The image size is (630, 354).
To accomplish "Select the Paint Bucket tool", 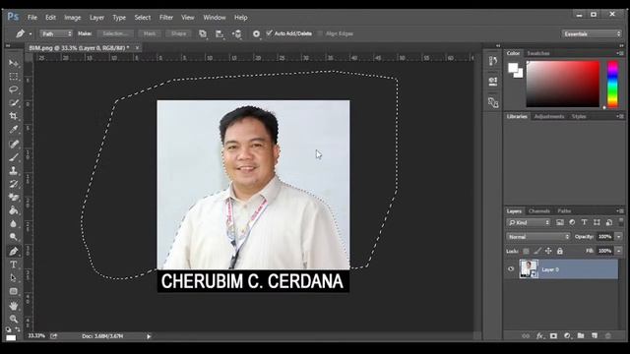I will coord(13,210).
